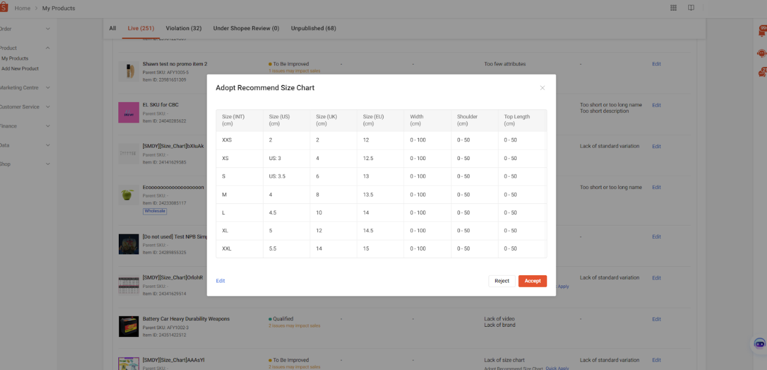Screen dimensions: 767x370
Task: Switch to the Unpublished (68) tab
Action: click(313, 28)
